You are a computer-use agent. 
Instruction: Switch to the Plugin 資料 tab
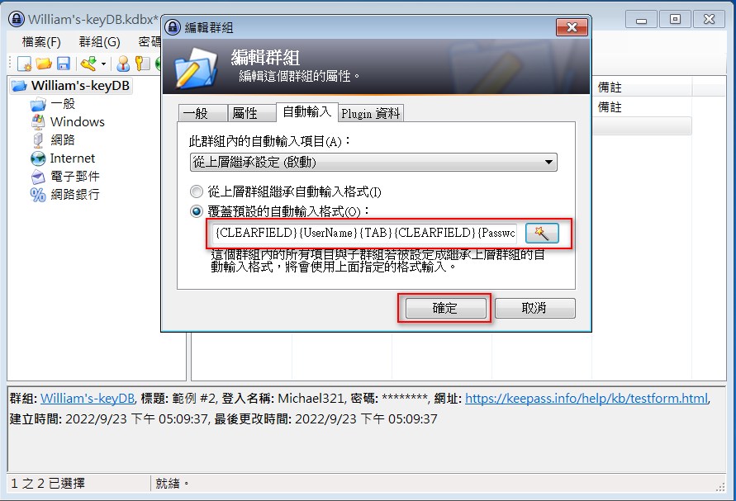tap(370, 113)
